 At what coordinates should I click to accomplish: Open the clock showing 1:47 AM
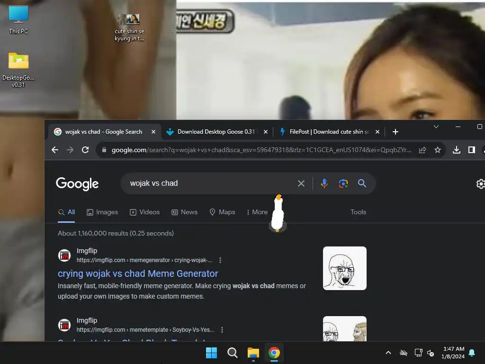point(453,353)
